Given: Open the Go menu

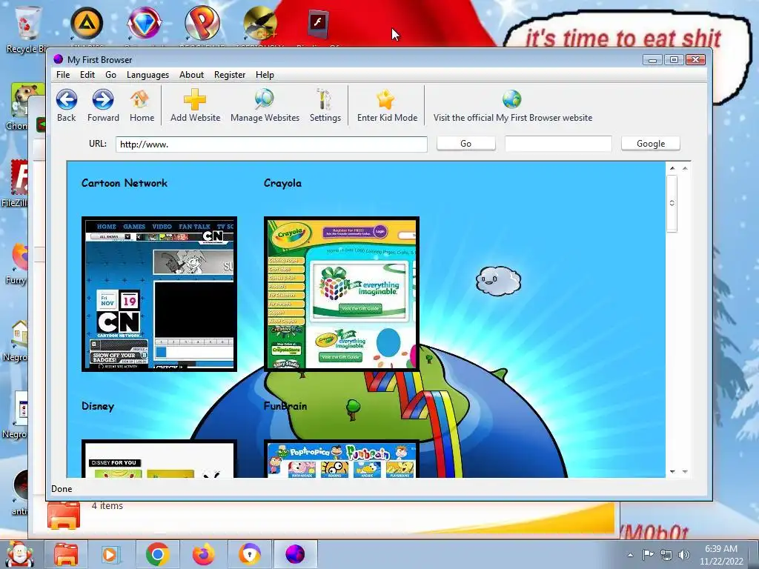Looking at the screenshot, I should 111,75.
